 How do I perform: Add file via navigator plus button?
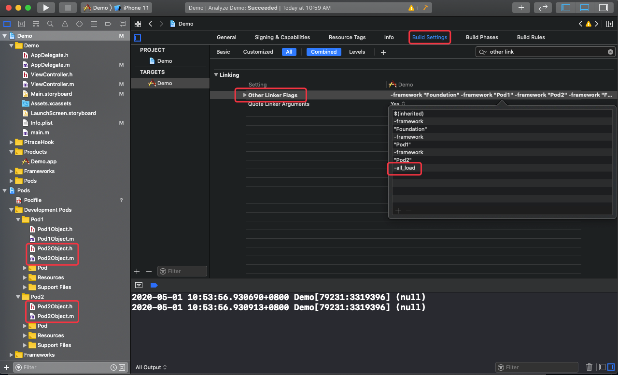click(x=6, y=367)
